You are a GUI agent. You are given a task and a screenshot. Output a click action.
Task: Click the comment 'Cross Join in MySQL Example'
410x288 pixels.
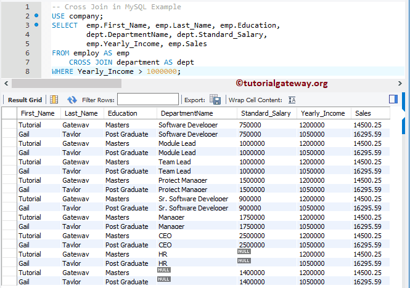pos(123,7)
